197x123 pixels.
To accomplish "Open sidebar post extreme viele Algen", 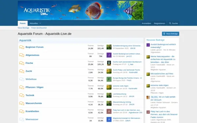I will coord(160,85).
